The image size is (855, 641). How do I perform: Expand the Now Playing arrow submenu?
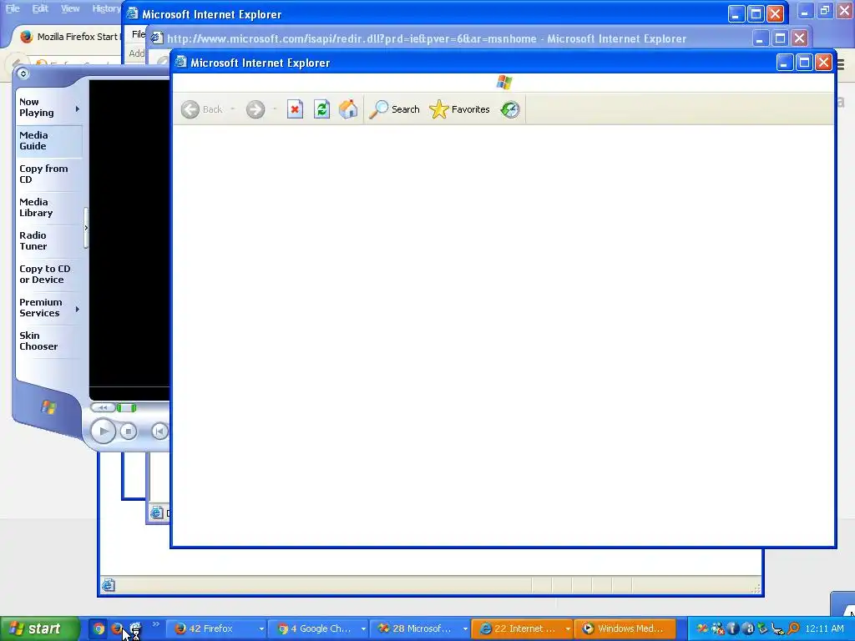(78, 109)
